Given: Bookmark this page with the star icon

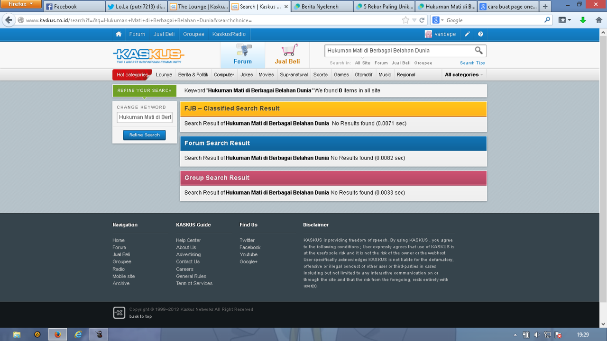Looking at the screenshot, I should coord(405,20).
